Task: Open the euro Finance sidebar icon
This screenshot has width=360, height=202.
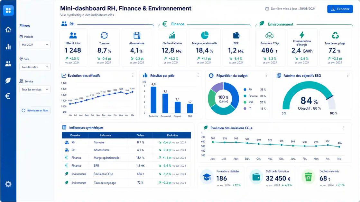Action: 8,96
